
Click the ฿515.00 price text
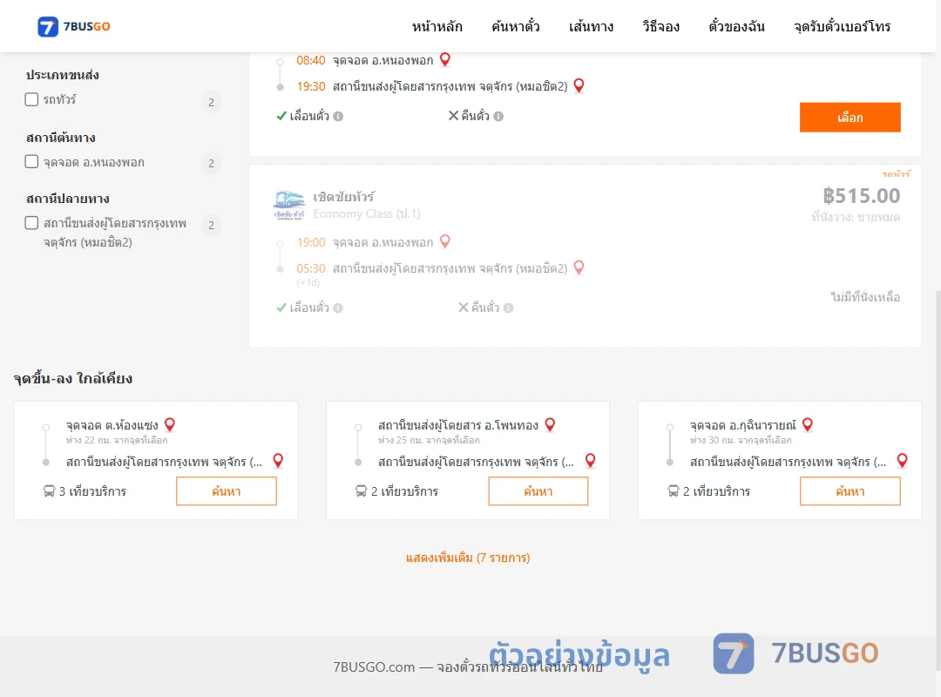coord(861,196)
